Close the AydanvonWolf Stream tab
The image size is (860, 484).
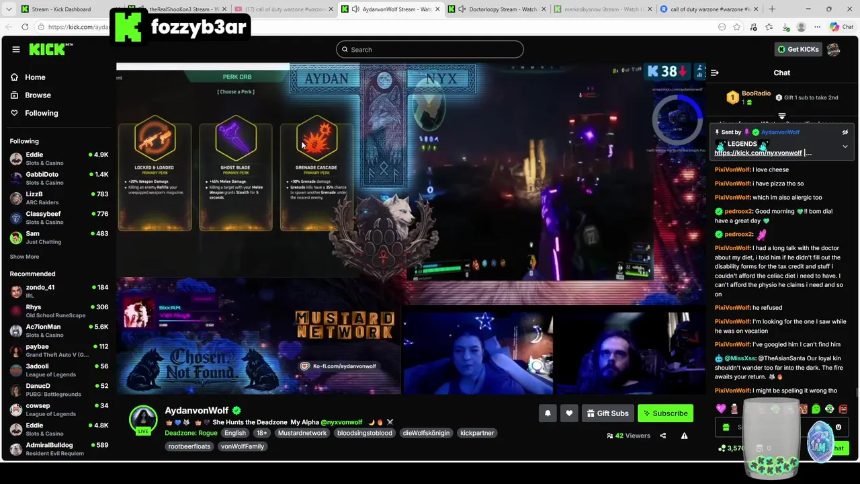(x=436, y=9)
